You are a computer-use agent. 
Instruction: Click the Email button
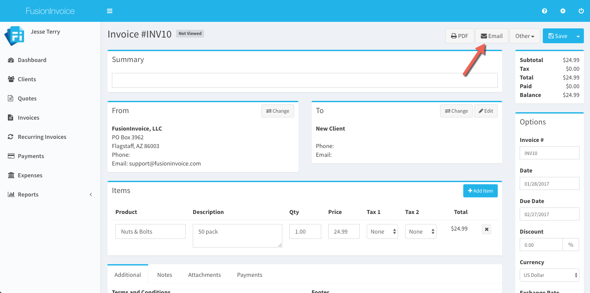pyautogui.click(x=492, y=36)
